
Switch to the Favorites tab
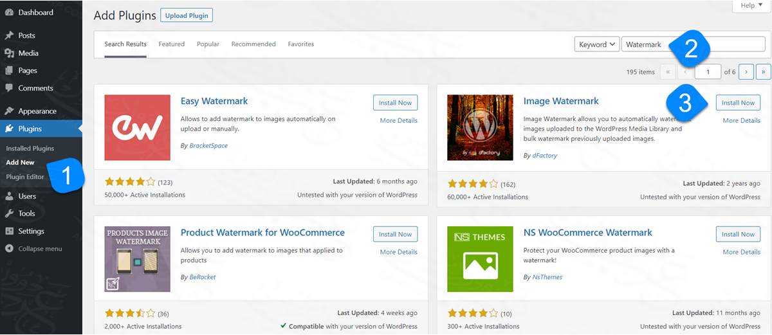coord(301,44)
